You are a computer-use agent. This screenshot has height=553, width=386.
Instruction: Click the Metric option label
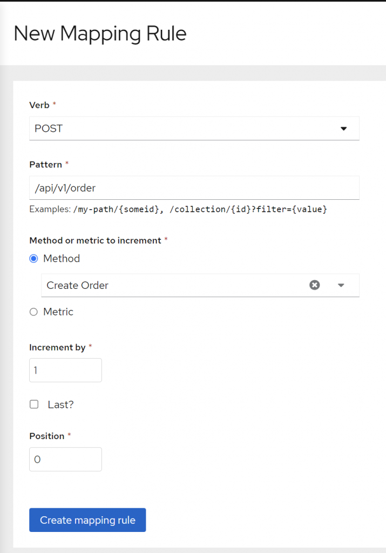58,312
